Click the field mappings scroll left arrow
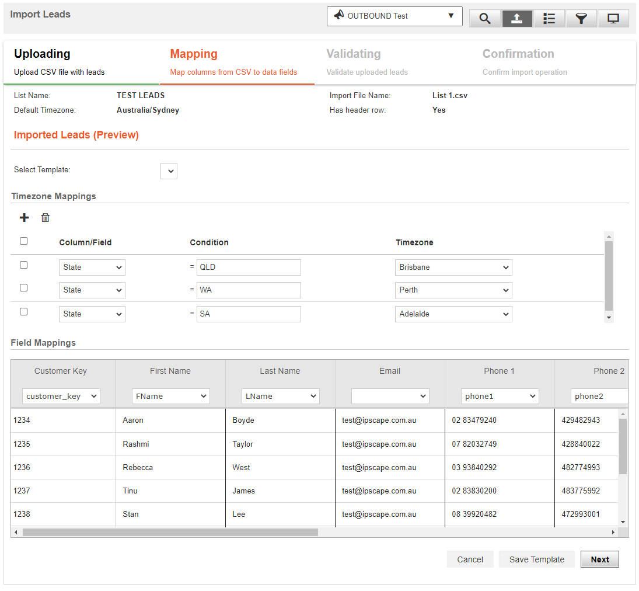 16,532
